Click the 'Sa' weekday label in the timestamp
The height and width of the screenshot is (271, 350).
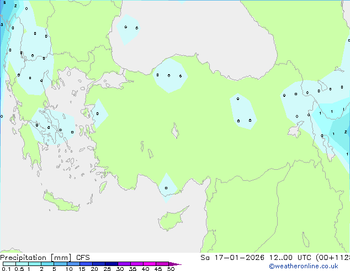[x=205, y=258]
